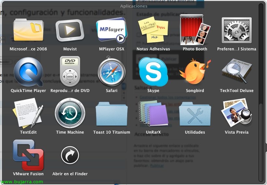267x185 pixels.
Task: Launch the Movist video player
Action: tap(70, 31)
